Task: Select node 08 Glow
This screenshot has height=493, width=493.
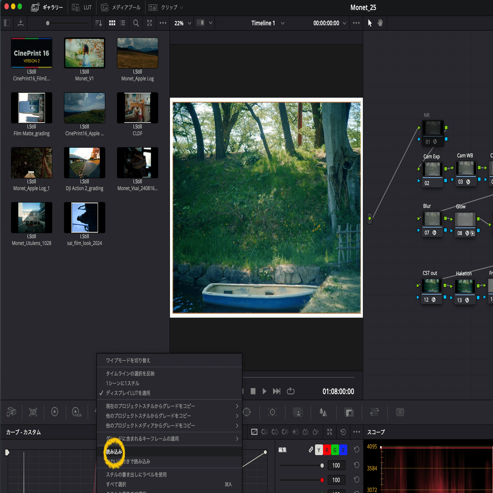Action: click(465, 225)
